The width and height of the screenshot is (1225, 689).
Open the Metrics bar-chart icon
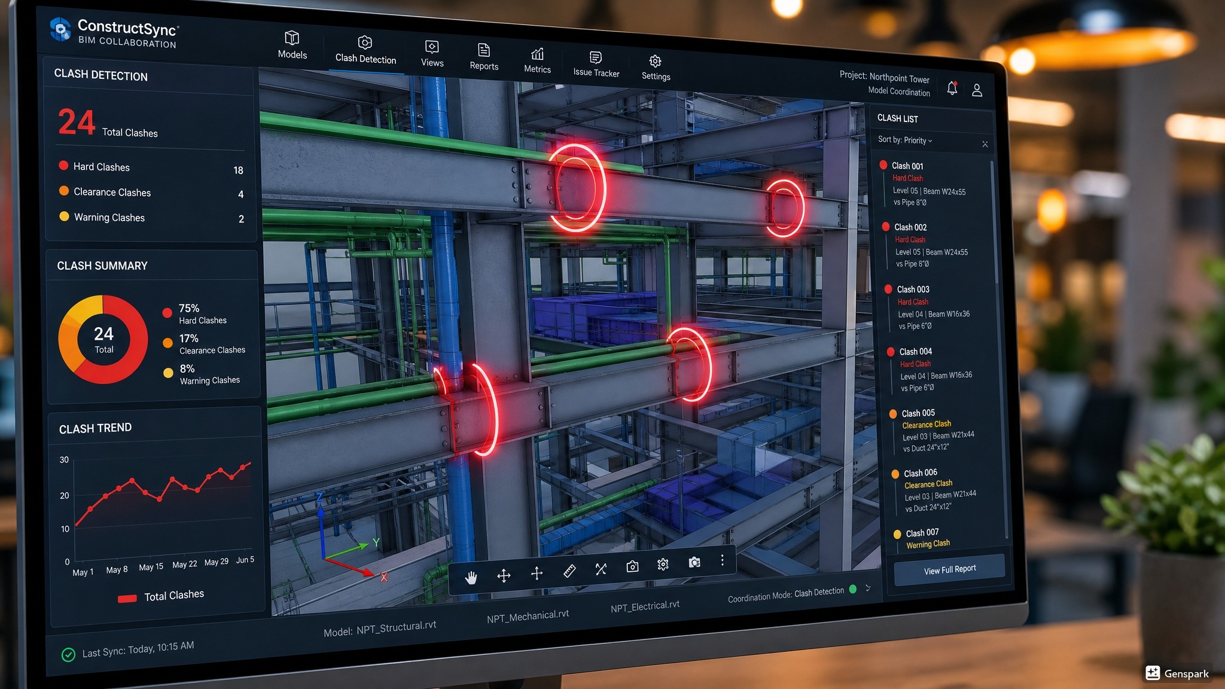(x=537, y=54)
